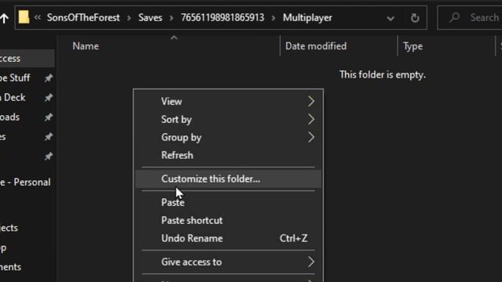Click the yellow folder icon in address bar
The image size is (502, 282).
(x=24, y=17)
